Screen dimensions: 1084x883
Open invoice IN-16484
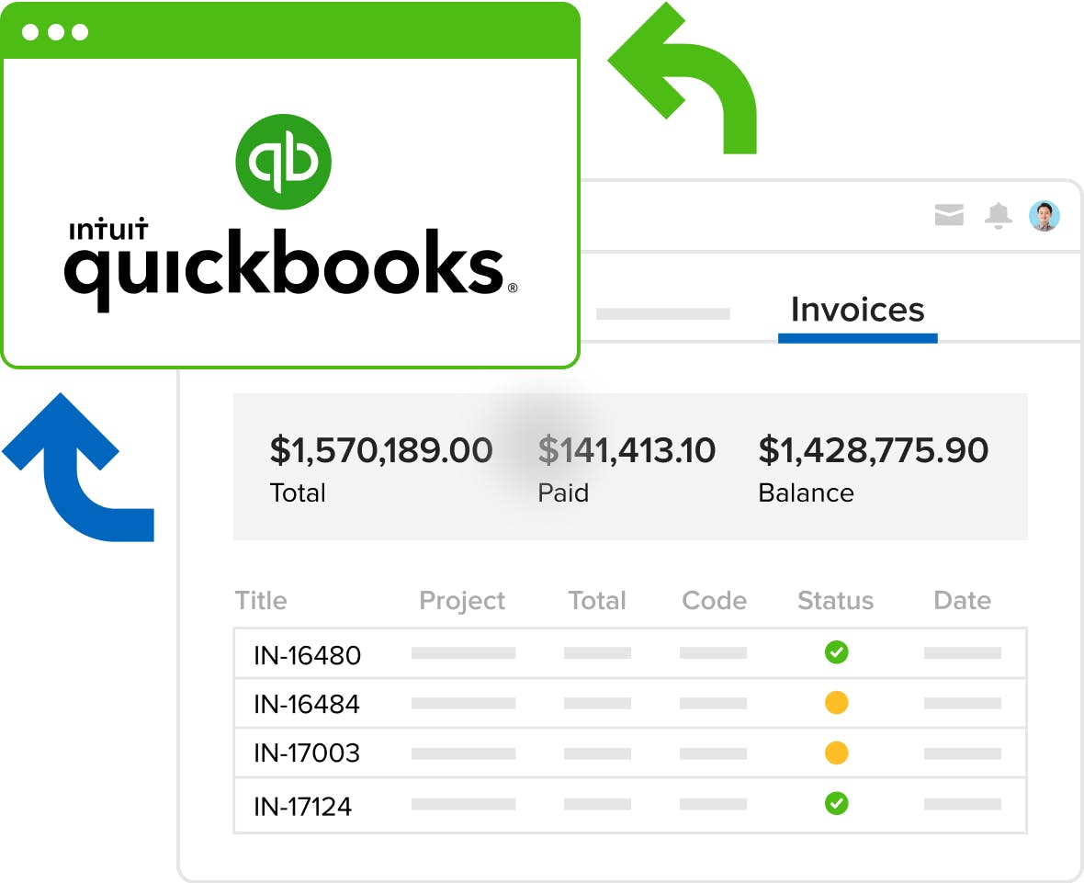coord(306,705)
